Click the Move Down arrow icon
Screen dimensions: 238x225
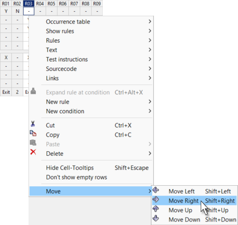point(156,219)
